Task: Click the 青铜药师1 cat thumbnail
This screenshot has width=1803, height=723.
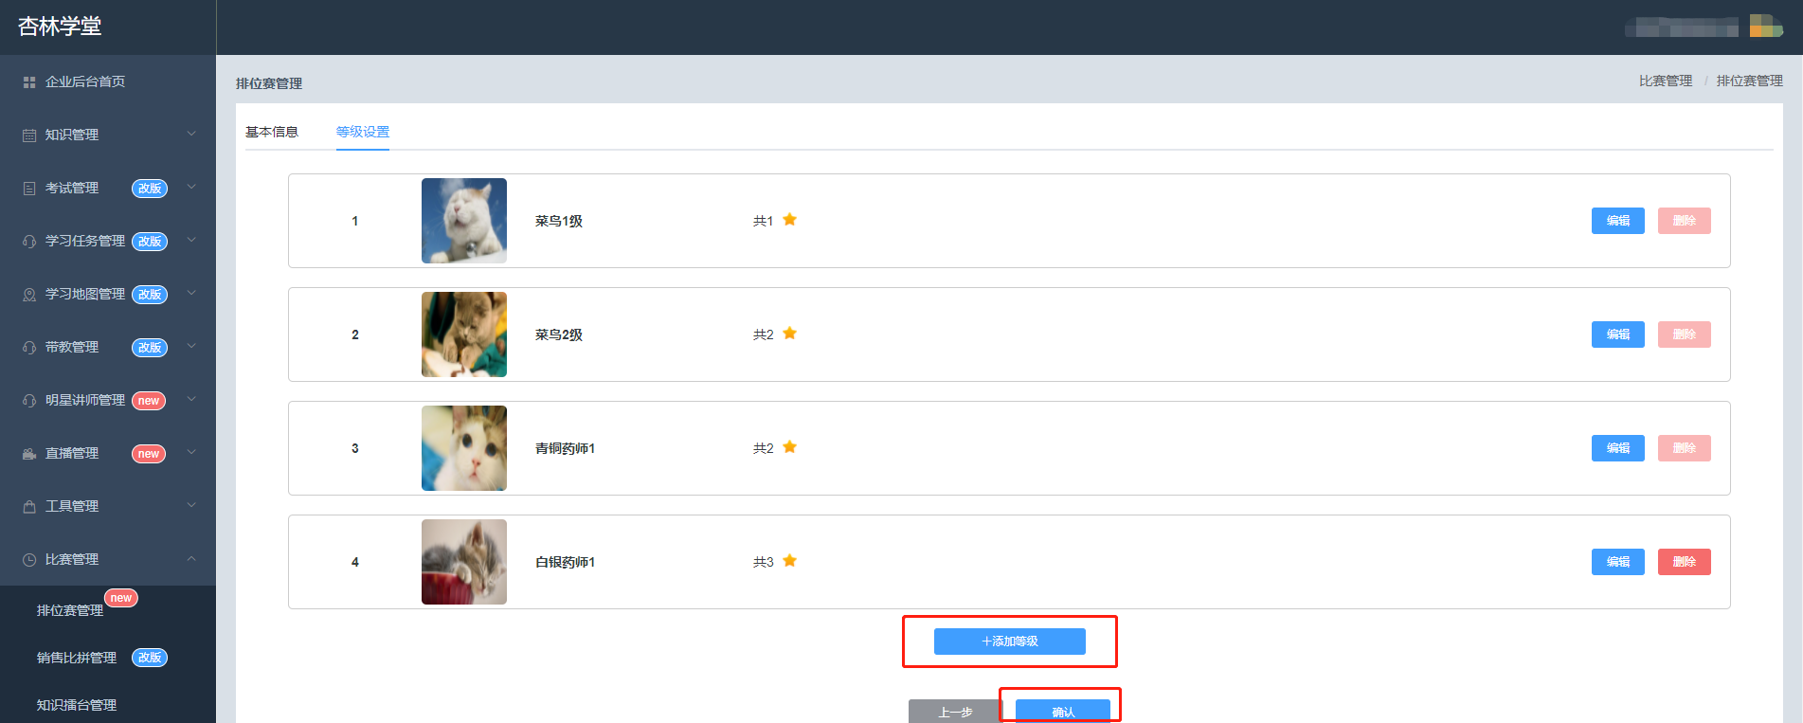Action: click(x=464, y=448)
